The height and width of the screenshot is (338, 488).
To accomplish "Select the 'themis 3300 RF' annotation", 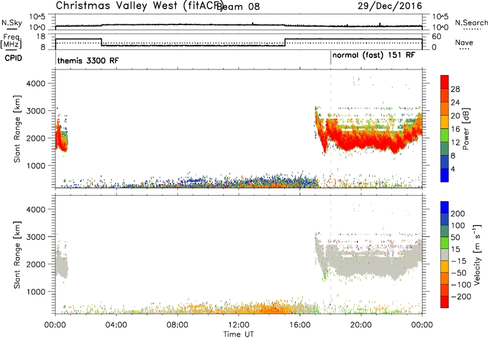I will (x=88, y=60).
